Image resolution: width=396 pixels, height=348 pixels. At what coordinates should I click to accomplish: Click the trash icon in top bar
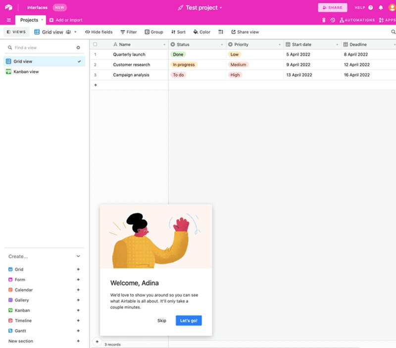click(324, 20)
